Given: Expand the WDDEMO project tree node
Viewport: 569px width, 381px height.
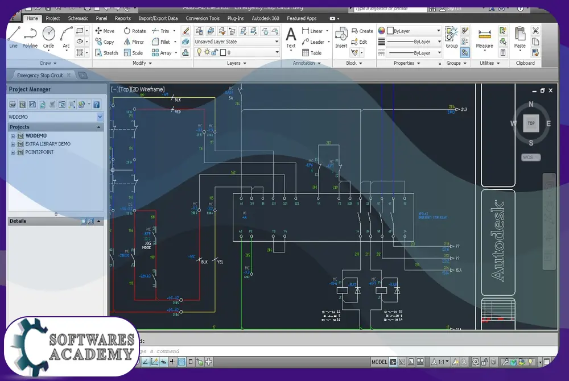Looking at the screenshot, I should (x=13, y=136).
